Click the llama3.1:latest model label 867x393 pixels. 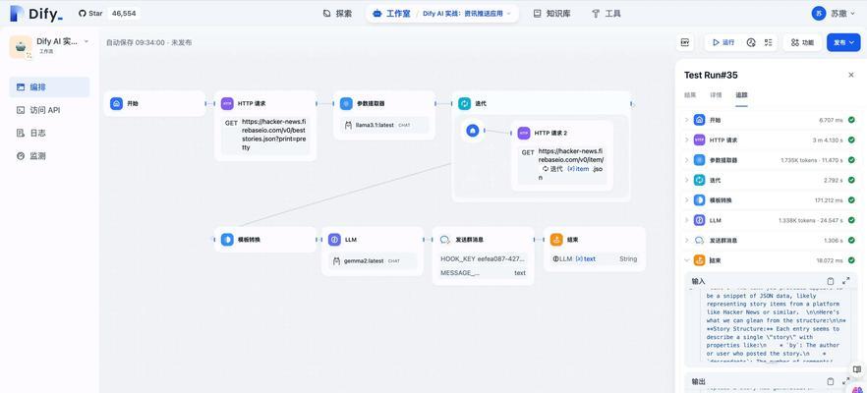375,125
